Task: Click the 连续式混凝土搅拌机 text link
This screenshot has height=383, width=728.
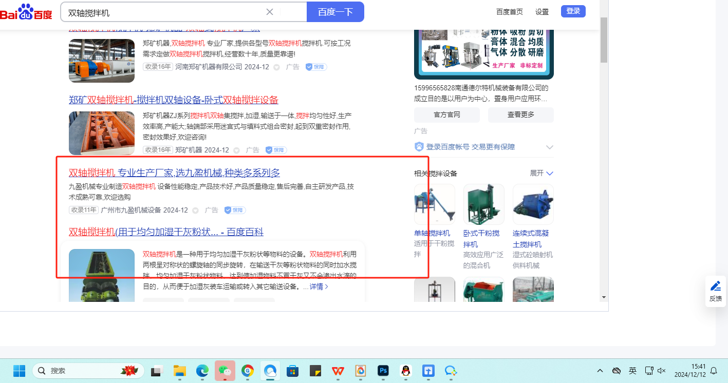Action: [x=531, y=239]
